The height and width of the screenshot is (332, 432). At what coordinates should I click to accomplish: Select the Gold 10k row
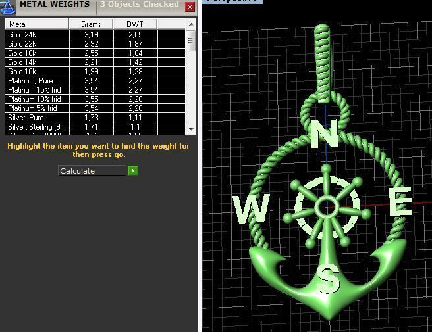coord(95,72)
